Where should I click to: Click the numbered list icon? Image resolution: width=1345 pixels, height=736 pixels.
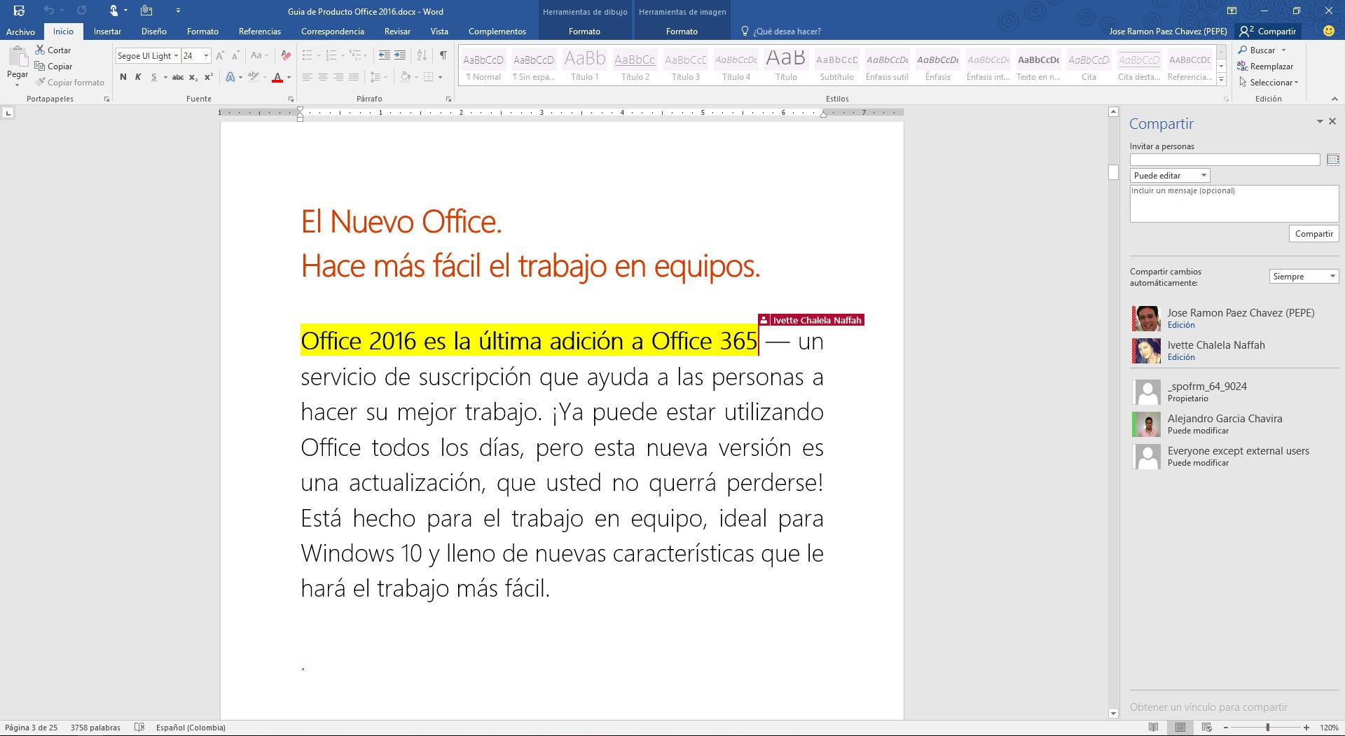[x=331, y=55]
